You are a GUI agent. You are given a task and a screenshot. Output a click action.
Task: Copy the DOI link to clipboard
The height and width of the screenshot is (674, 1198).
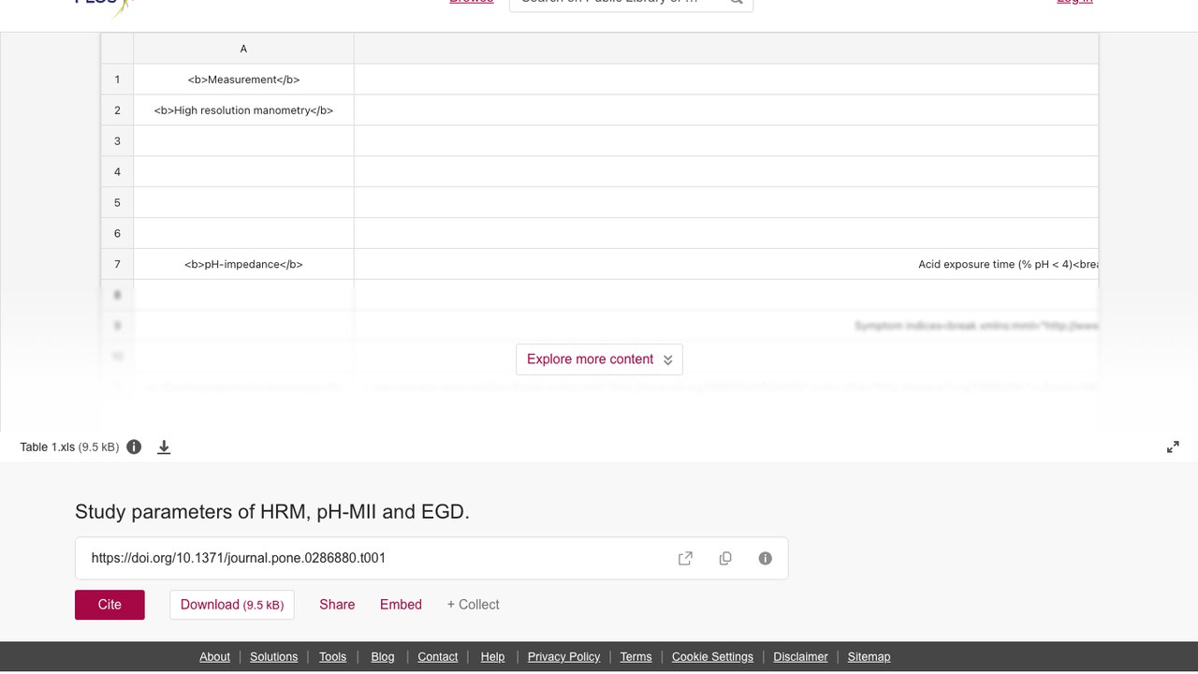pyautogui.click(x=725, y=558)
